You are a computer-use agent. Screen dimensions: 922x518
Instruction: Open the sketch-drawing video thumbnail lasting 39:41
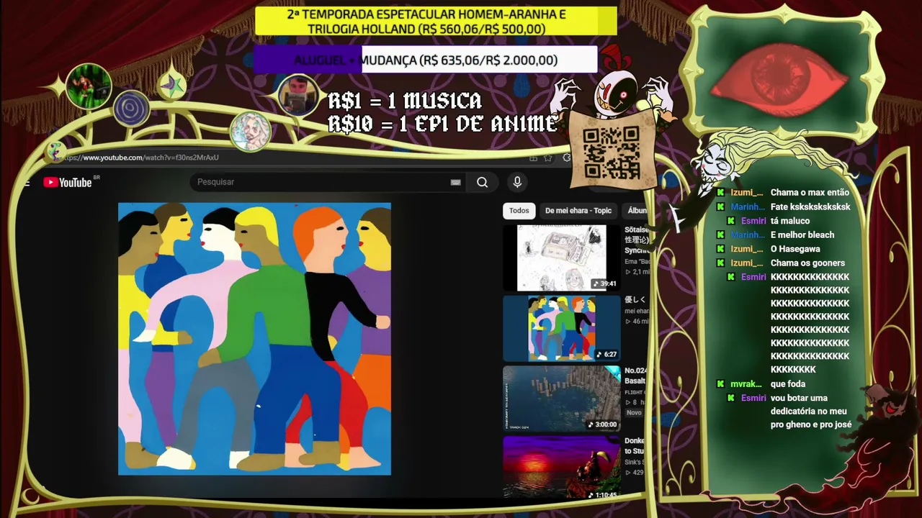tap(562, 258)
